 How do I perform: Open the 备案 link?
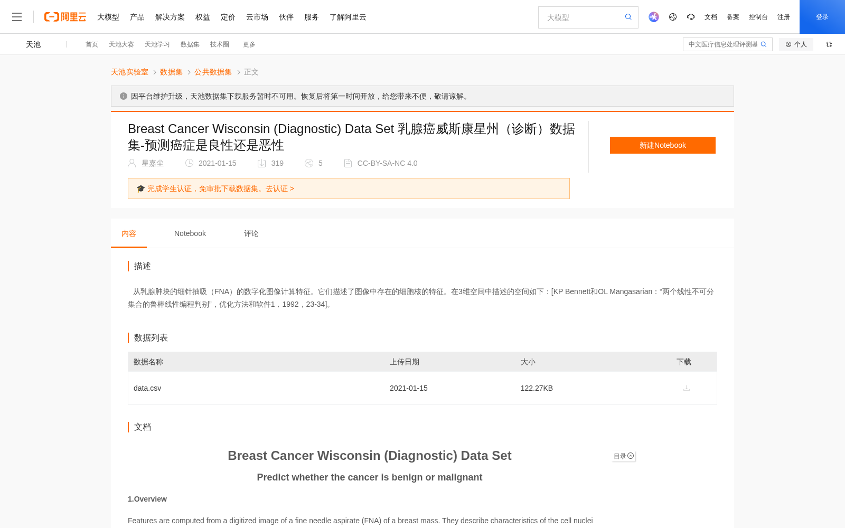click(x=733, y=17)
